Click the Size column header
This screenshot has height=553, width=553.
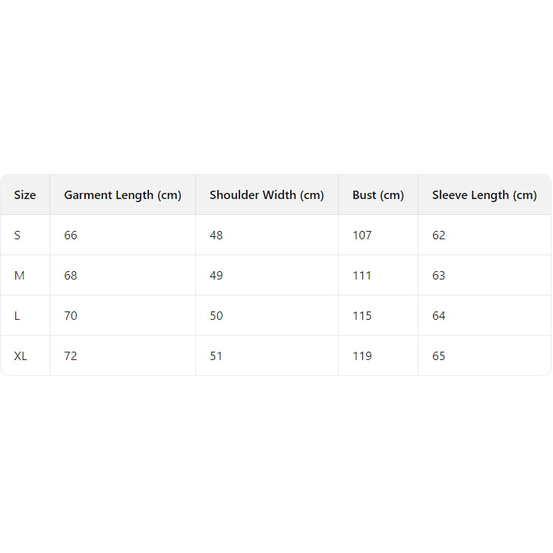click(25, 195)
